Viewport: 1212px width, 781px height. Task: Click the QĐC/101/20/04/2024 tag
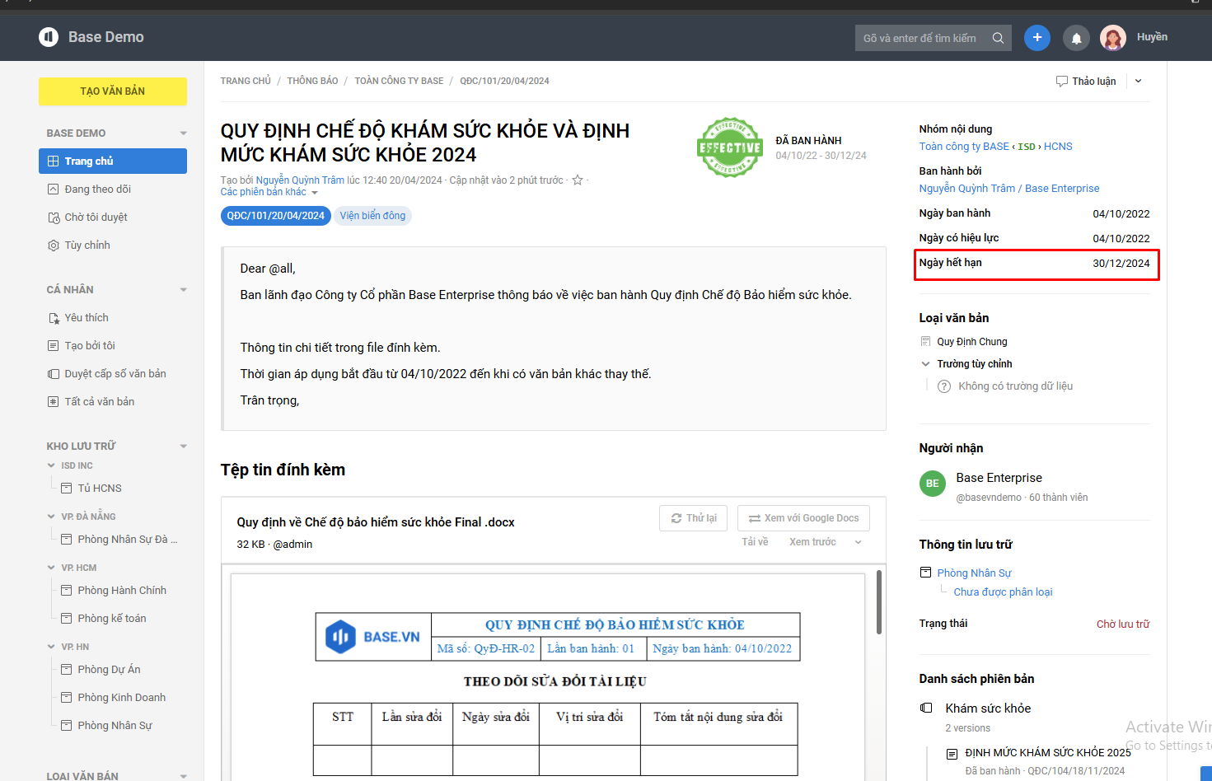(x=275, y=216)
